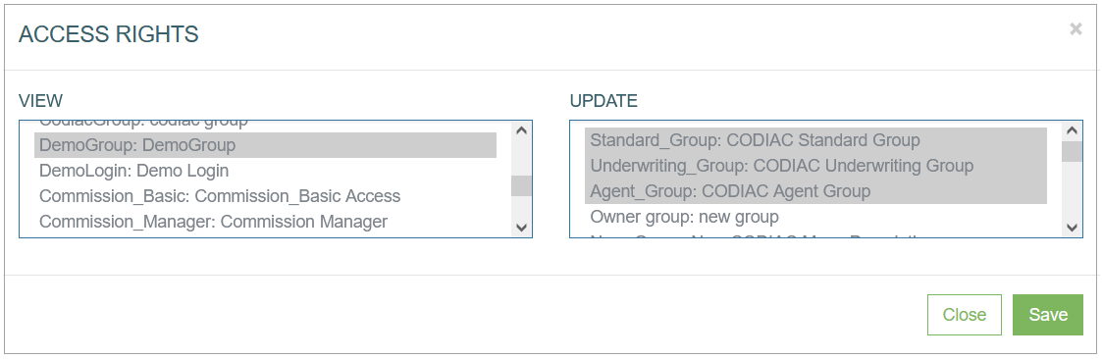This screenshot has height=359, width=1102.
Task: Click the VIEW list scroll down arrow
Action: (521, 227)
